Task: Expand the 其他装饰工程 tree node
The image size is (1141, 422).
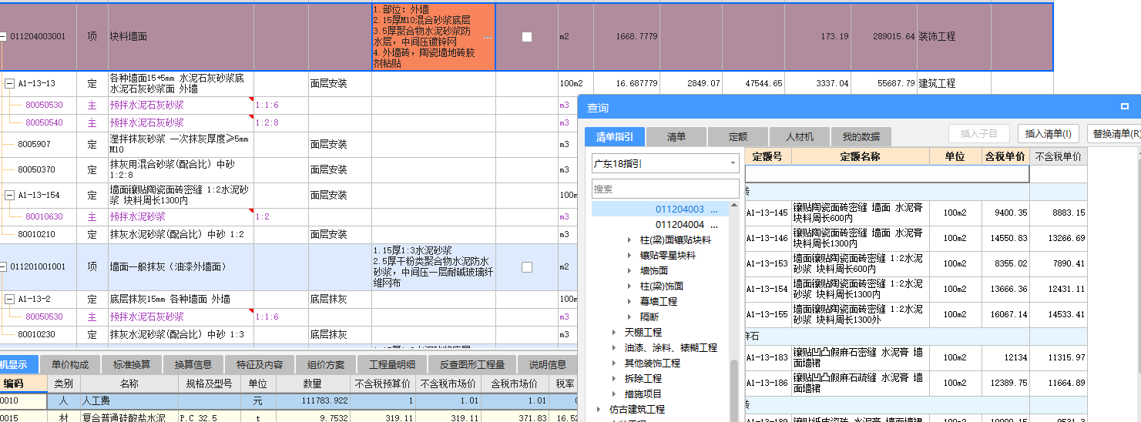Action: click(614, 363)
